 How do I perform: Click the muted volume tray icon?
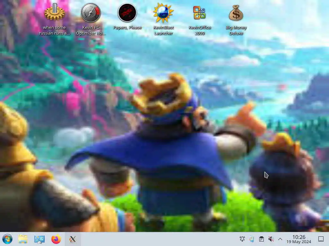click(271, 239)
